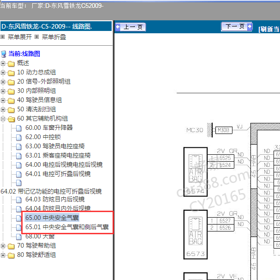Open 64.01 电控可折叠后视镜 diagram

58,174
